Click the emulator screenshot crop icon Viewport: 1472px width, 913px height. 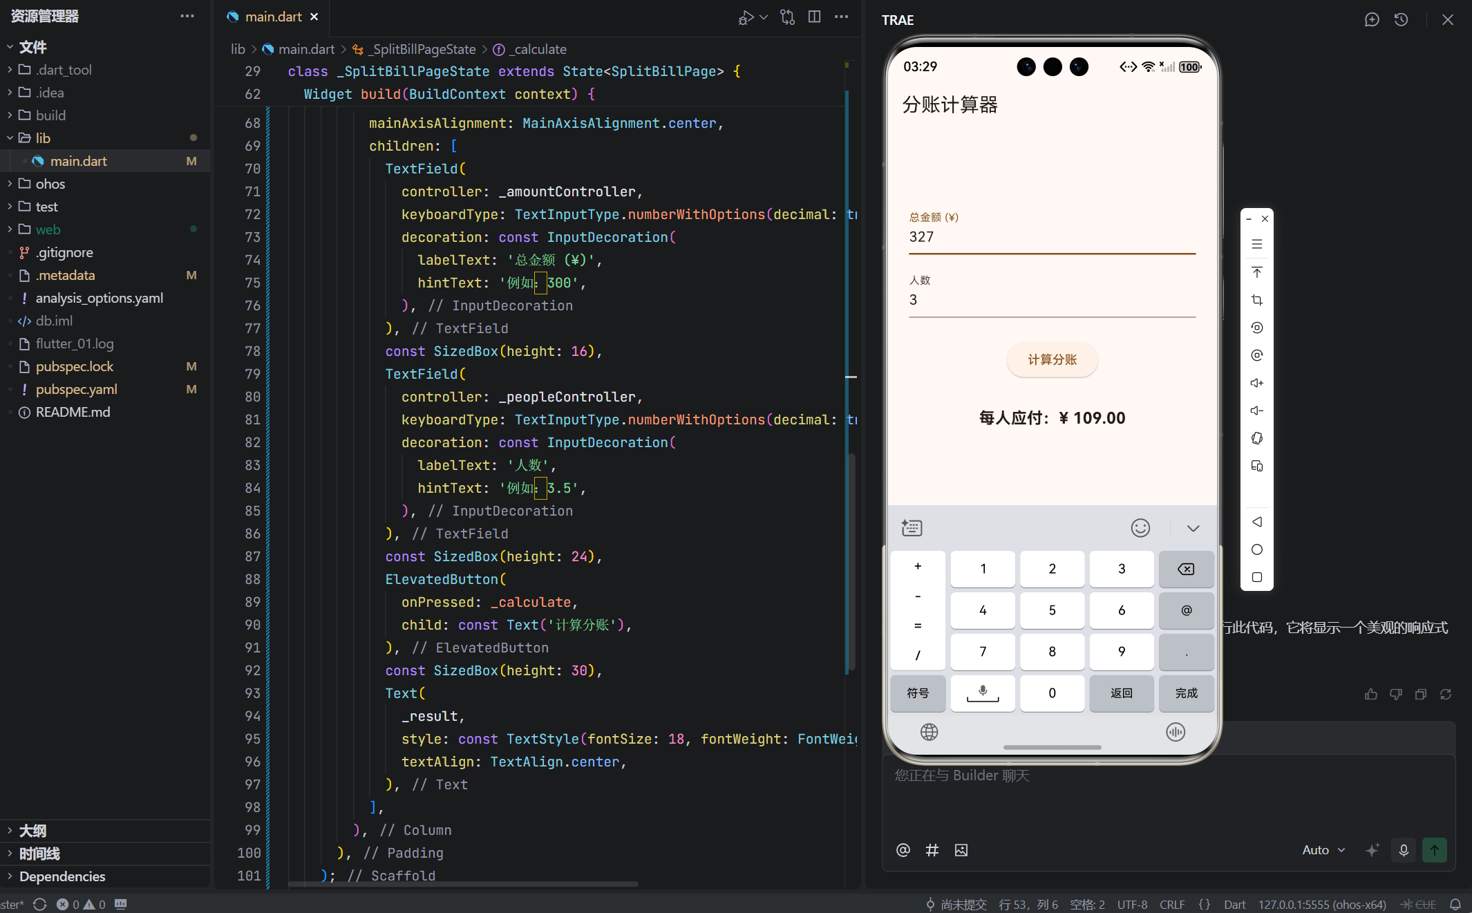coord(1256,300)
